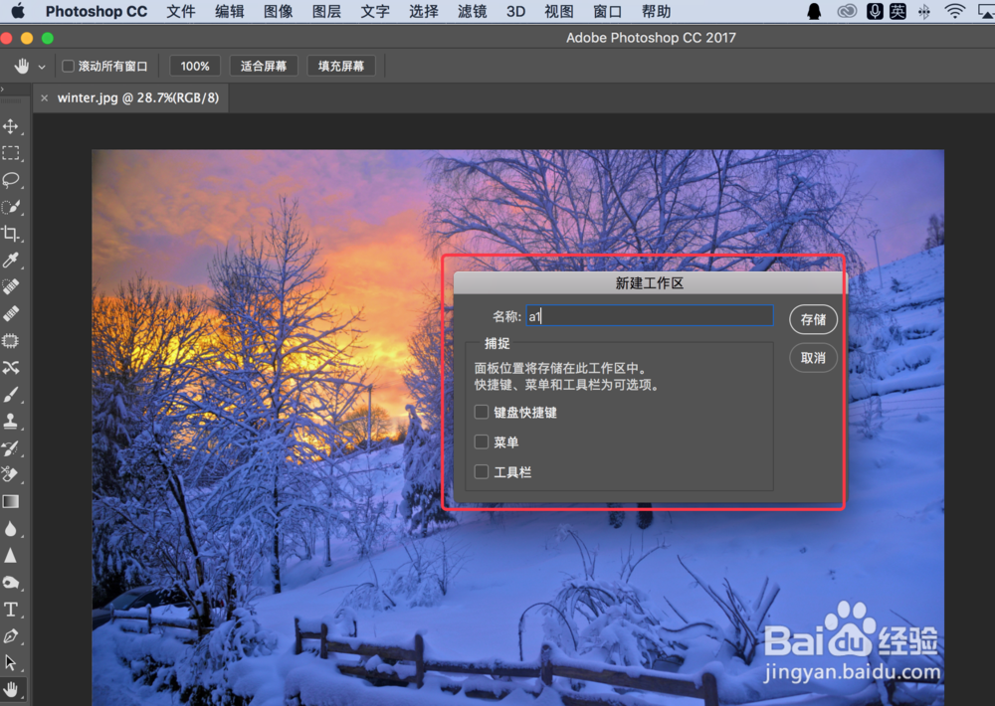The height and width of the screenshot is (706, 995).
Task: Enable the 工具栏 checkbox in the dialog
Action: [482, 471]
